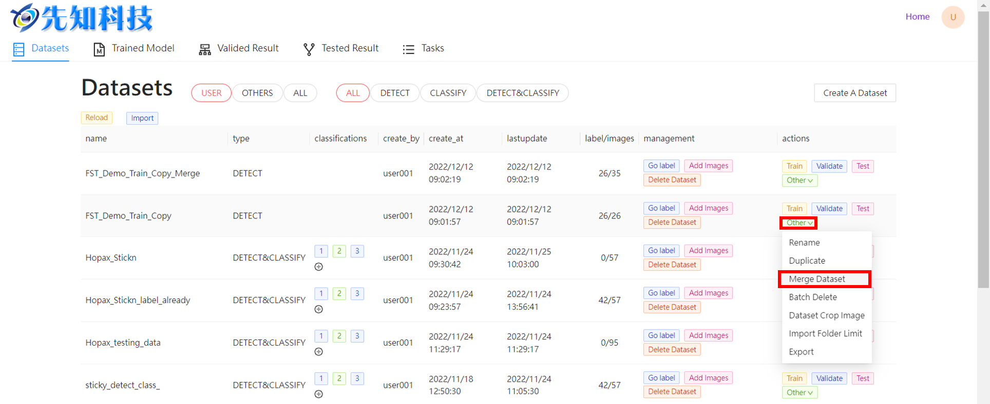Click the Hopax_Stickn dataset name
Image resolution: width=990 pixels, height=404 pixels.
point(111,257)
